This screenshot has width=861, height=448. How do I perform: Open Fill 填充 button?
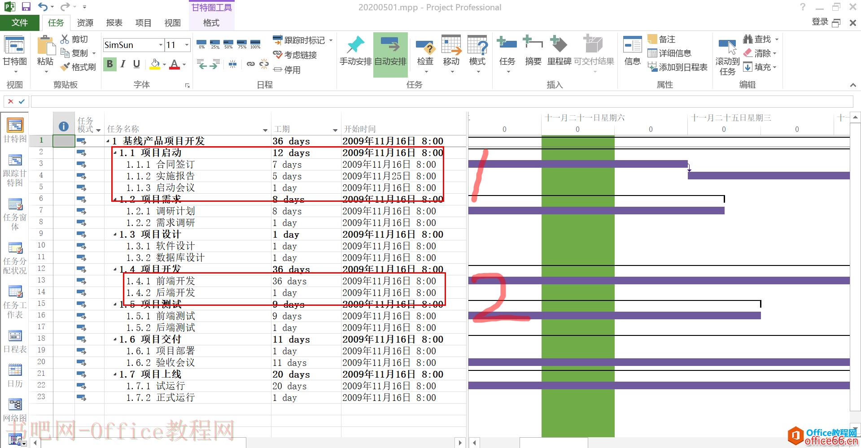760,67
